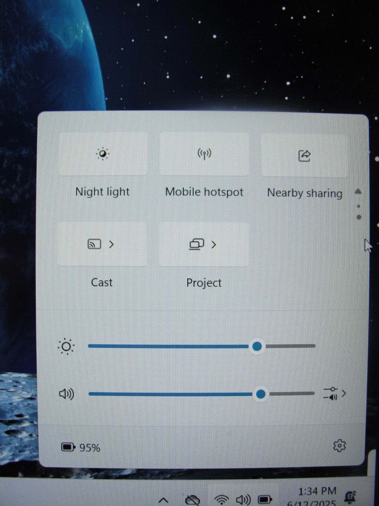
Task: Open the Cast quick setting
Action: coord(94,244)
